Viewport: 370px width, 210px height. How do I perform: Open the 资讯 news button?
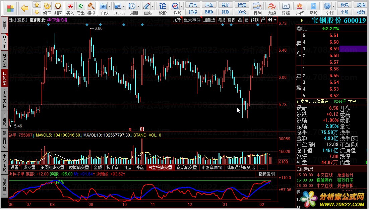193,5
